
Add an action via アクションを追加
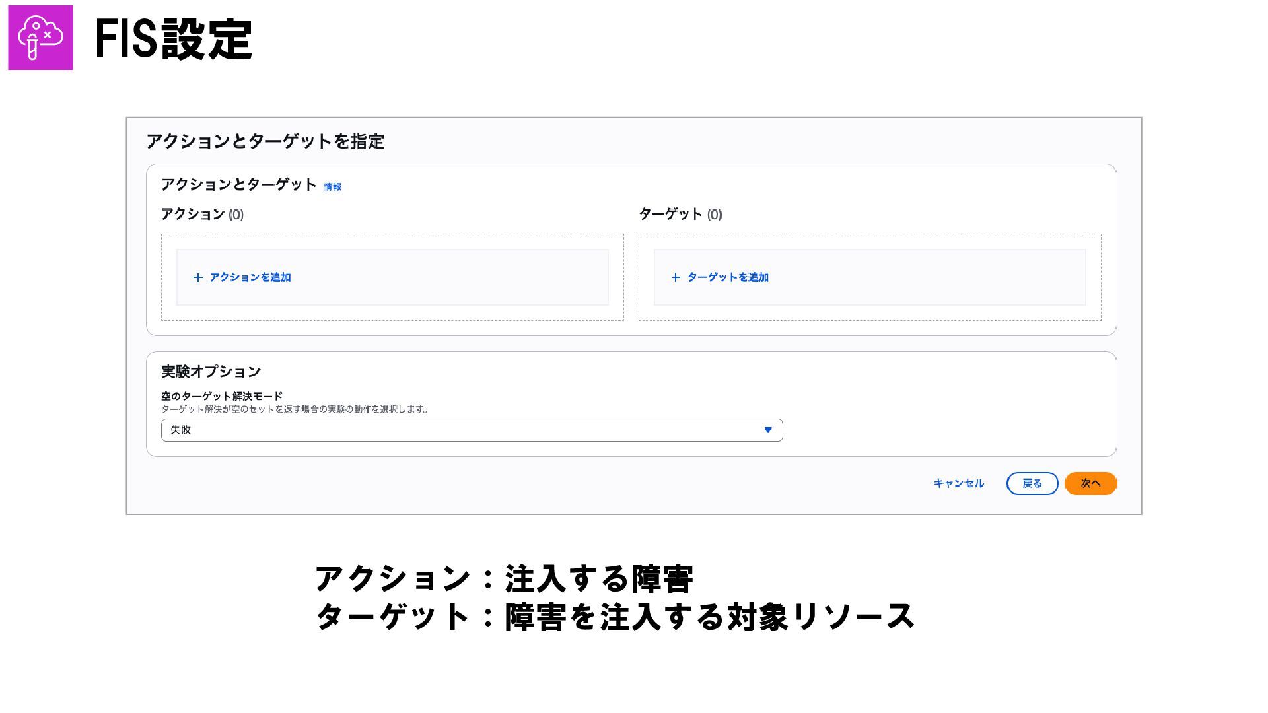point(250,277)
